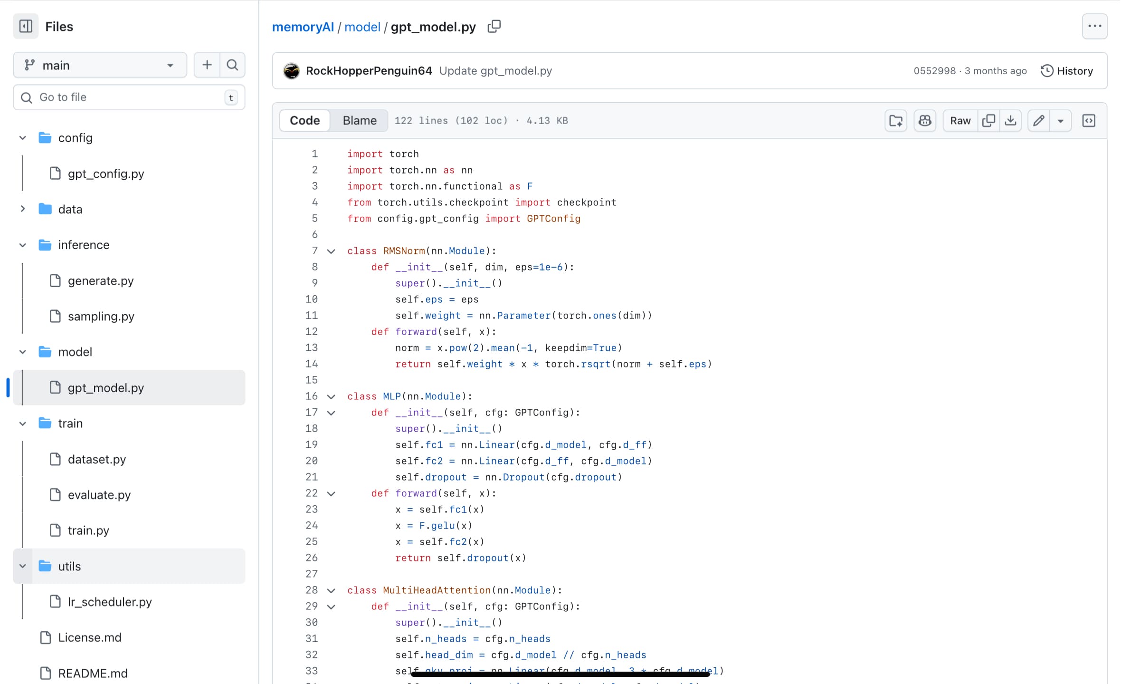Collapse the utils folder

(22, 566)
